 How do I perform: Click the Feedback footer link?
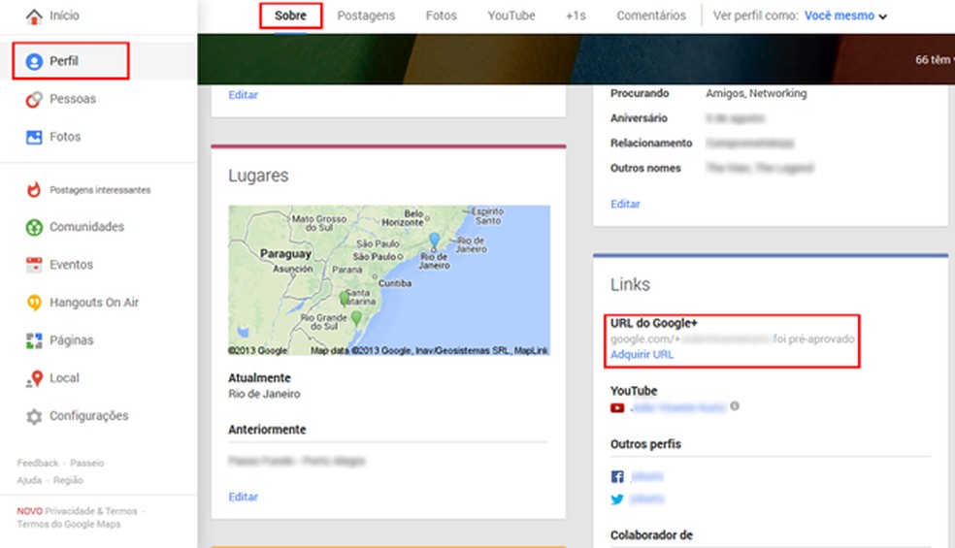coord(38,464)
